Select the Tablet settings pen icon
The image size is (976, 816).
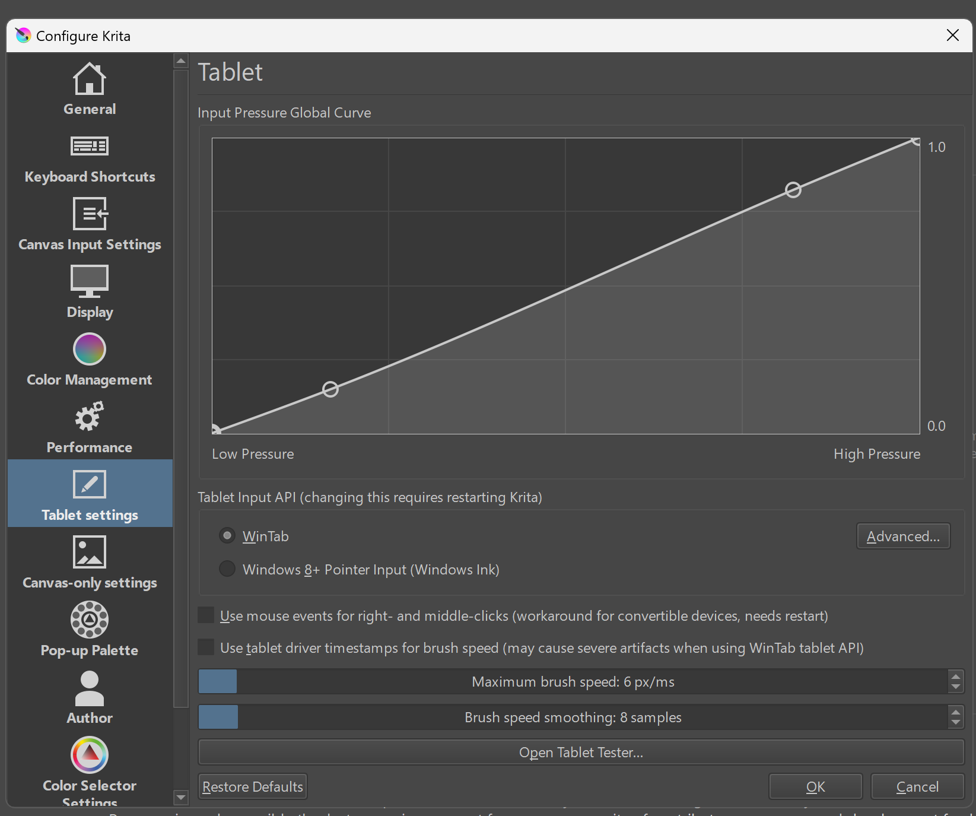(x=90, y=484)
